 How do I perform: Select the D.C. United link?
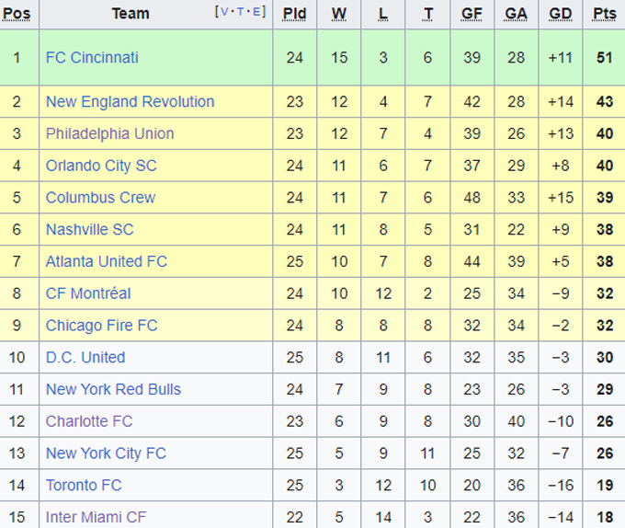pyautogui.click(x=85, y=357)
